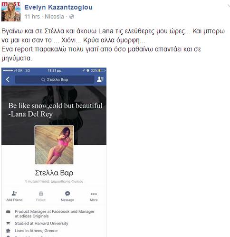Image resolution: width=230 pixels, height=237 pixels.
Task: Click the graduation education icon
Action: (x=8, y=223)
